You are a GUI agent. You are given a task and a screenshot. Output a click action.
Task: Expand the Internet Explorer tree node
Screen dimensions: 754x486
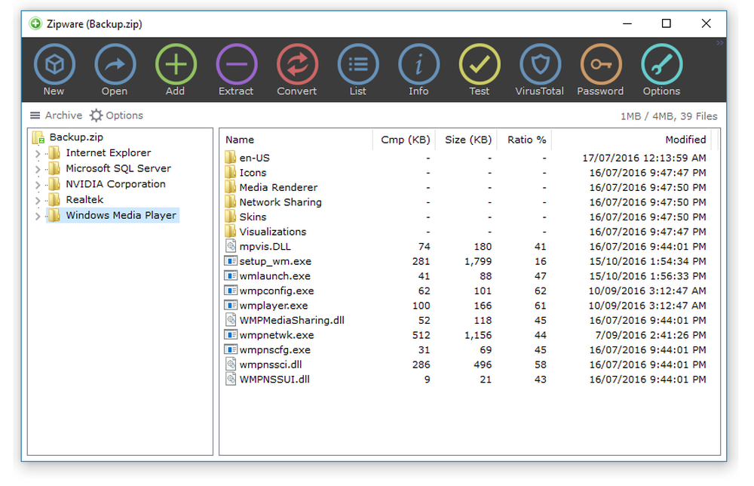38,153
